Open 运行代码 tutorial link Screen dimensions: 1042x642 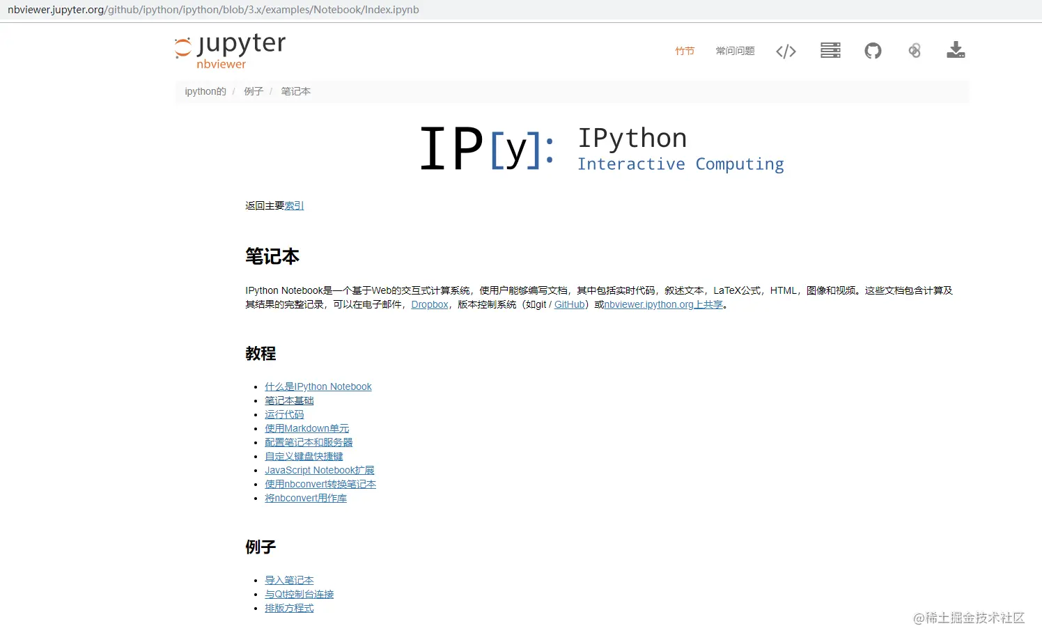284,414
